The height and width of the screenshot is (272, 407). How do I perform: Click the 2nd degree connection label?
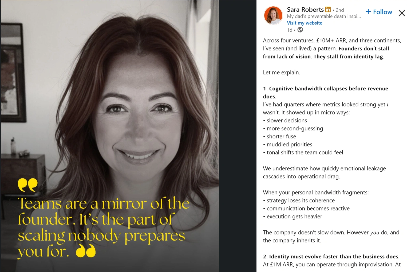(x=340, y=10)
